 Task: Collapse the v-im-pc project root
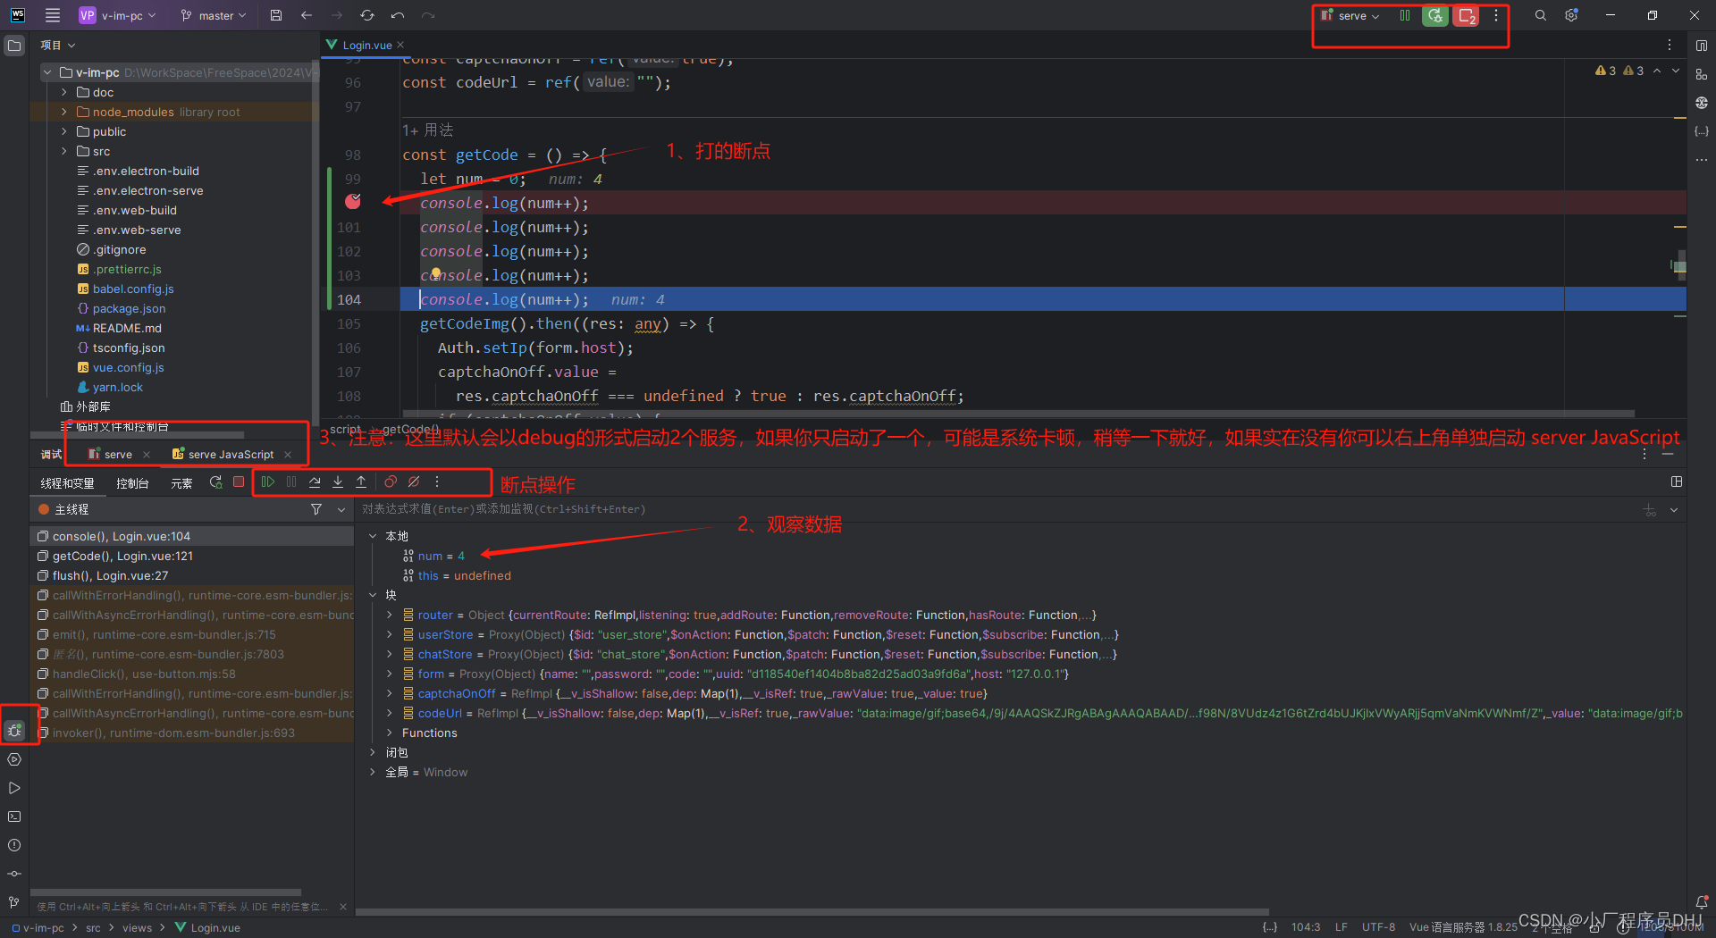(x=47, y=72)
